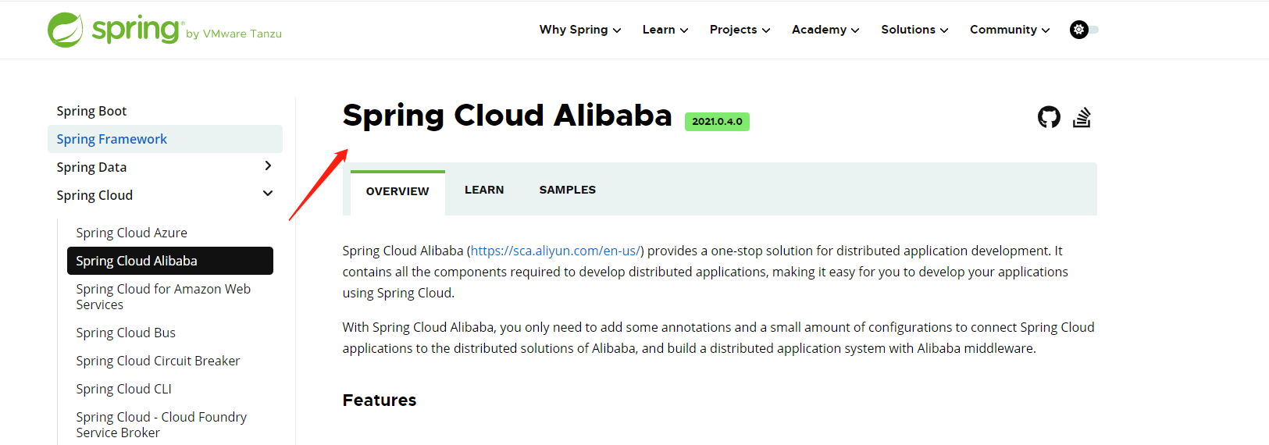The width and height of the screenshot is (1269, 445).
Task: Collapse the Spring Cloud chevron
Action: 268,194
